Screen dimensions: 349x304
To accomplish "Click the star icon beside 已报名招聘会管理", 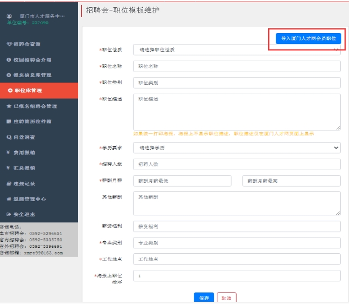I will [9, 106].
